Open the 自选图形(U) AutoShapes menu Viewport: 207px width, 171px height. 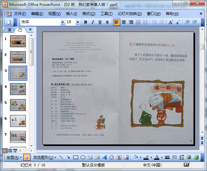pyautogui.click(x=45, y=157)
